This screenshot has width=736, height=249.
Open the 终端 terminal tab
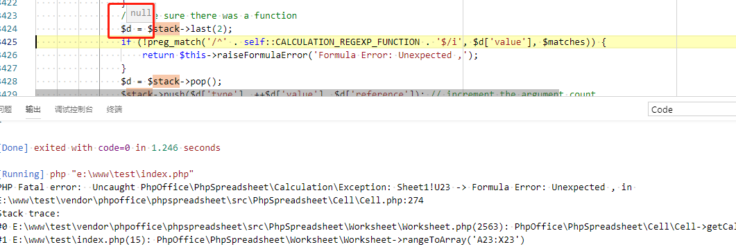[114, 109]
